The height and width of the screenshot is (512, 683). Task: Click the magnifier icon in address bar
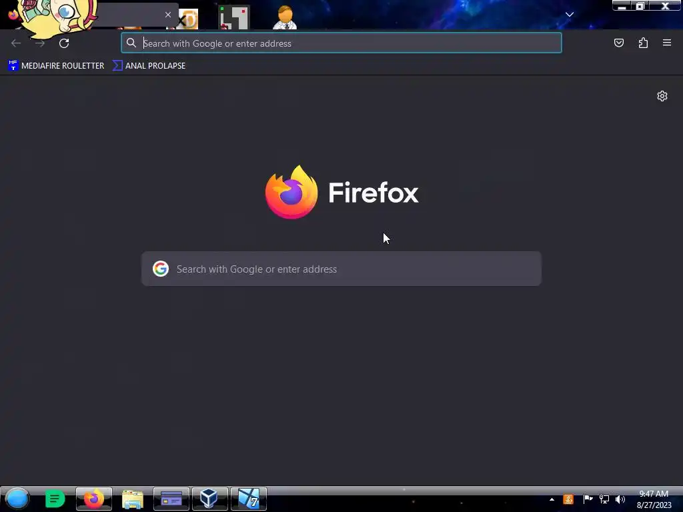pyautogui.click(x=131, y=43)
